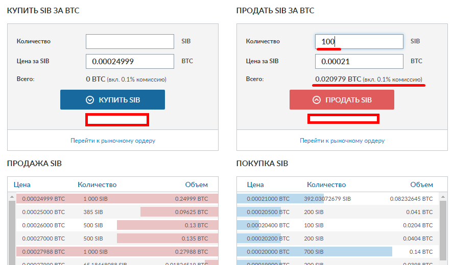Click the sell orders list scrollbar track
This screenshot has height=265, width=453.
(x=12, y=234)
